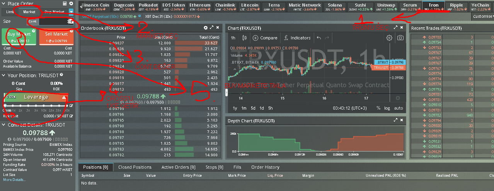Viewport: 494px width, 191px height.
Task: Switch to Order History tab
Action: coord(265,167)
